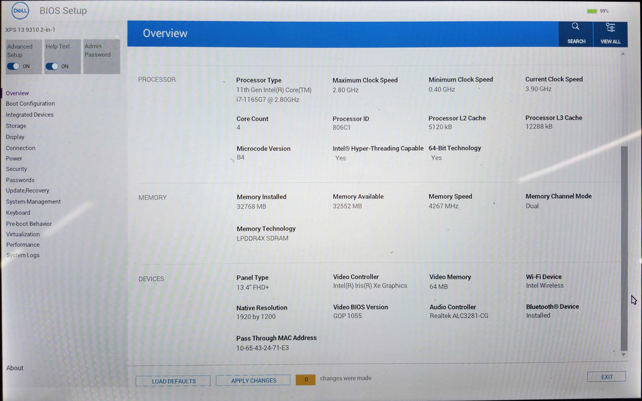Open Boot Configuration section
This screenshot has height=401, width=642.
(30, 104)
